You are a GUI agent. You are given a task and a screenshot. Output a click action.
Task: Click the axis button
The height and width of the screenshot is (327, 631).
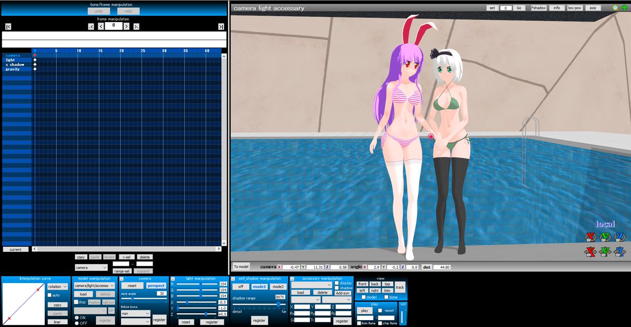593,8
